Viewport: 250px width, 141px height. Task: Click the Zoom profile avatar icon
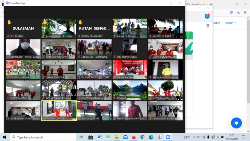coord(207,16)
